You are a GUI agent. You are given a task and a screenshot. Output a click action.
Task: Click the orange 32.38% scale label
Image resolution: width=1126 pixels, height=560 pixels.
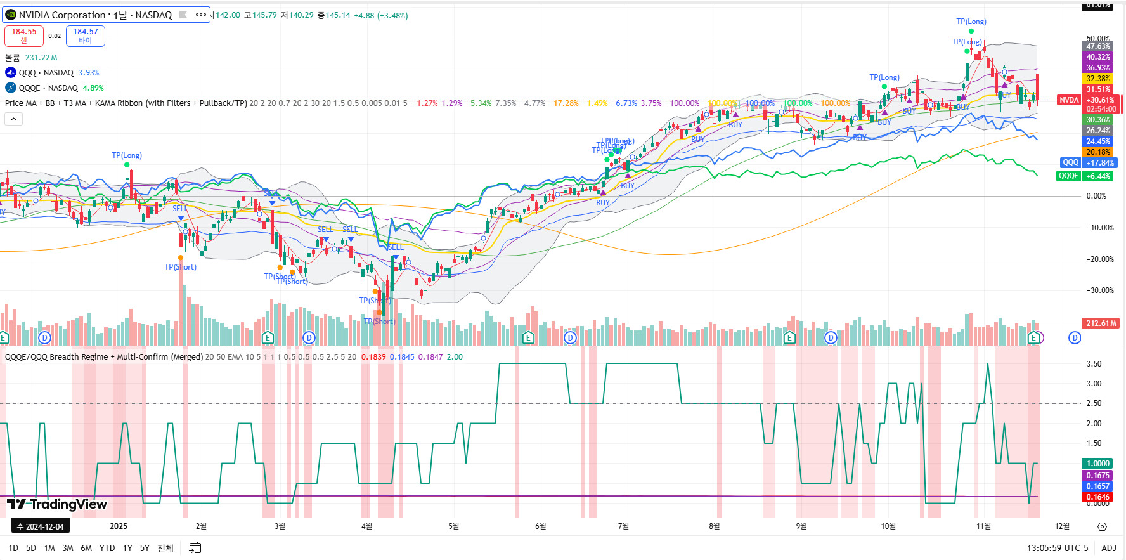(x=1098, y=79)
